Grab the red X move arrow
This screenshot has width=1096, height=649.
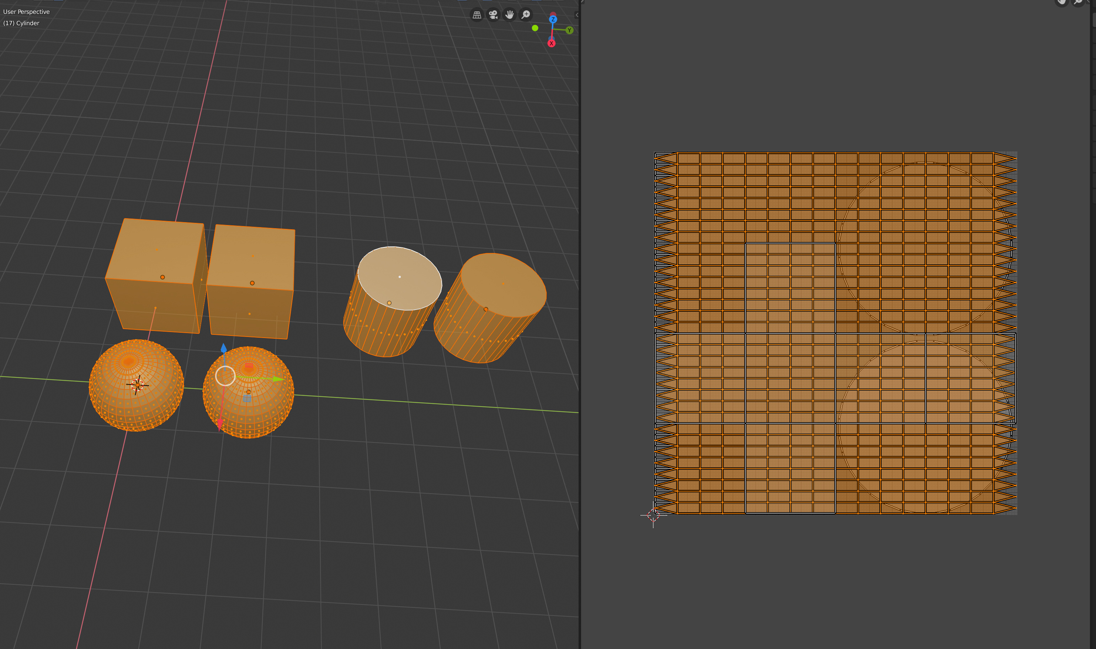coord(220,423)
